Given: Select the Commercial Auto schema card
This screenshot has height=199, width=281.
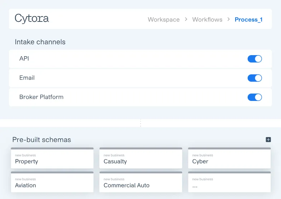Looking at the screenshot, I should pyautogui.click(x=141, y=182).
